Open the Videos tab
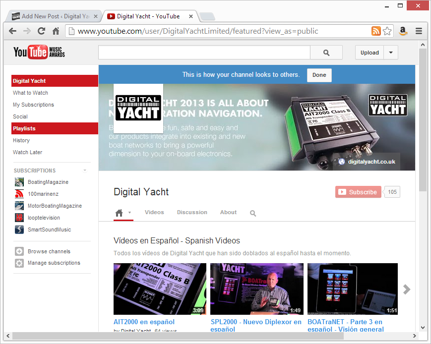Viewport: 431px width, 344px height. point(154,212)
